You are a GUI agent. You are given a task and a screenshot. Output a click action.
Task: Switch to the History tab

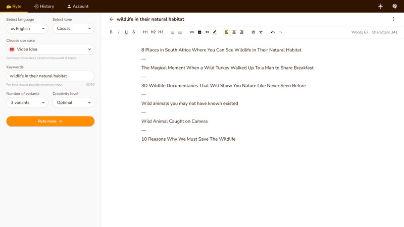tap(44, 7)
